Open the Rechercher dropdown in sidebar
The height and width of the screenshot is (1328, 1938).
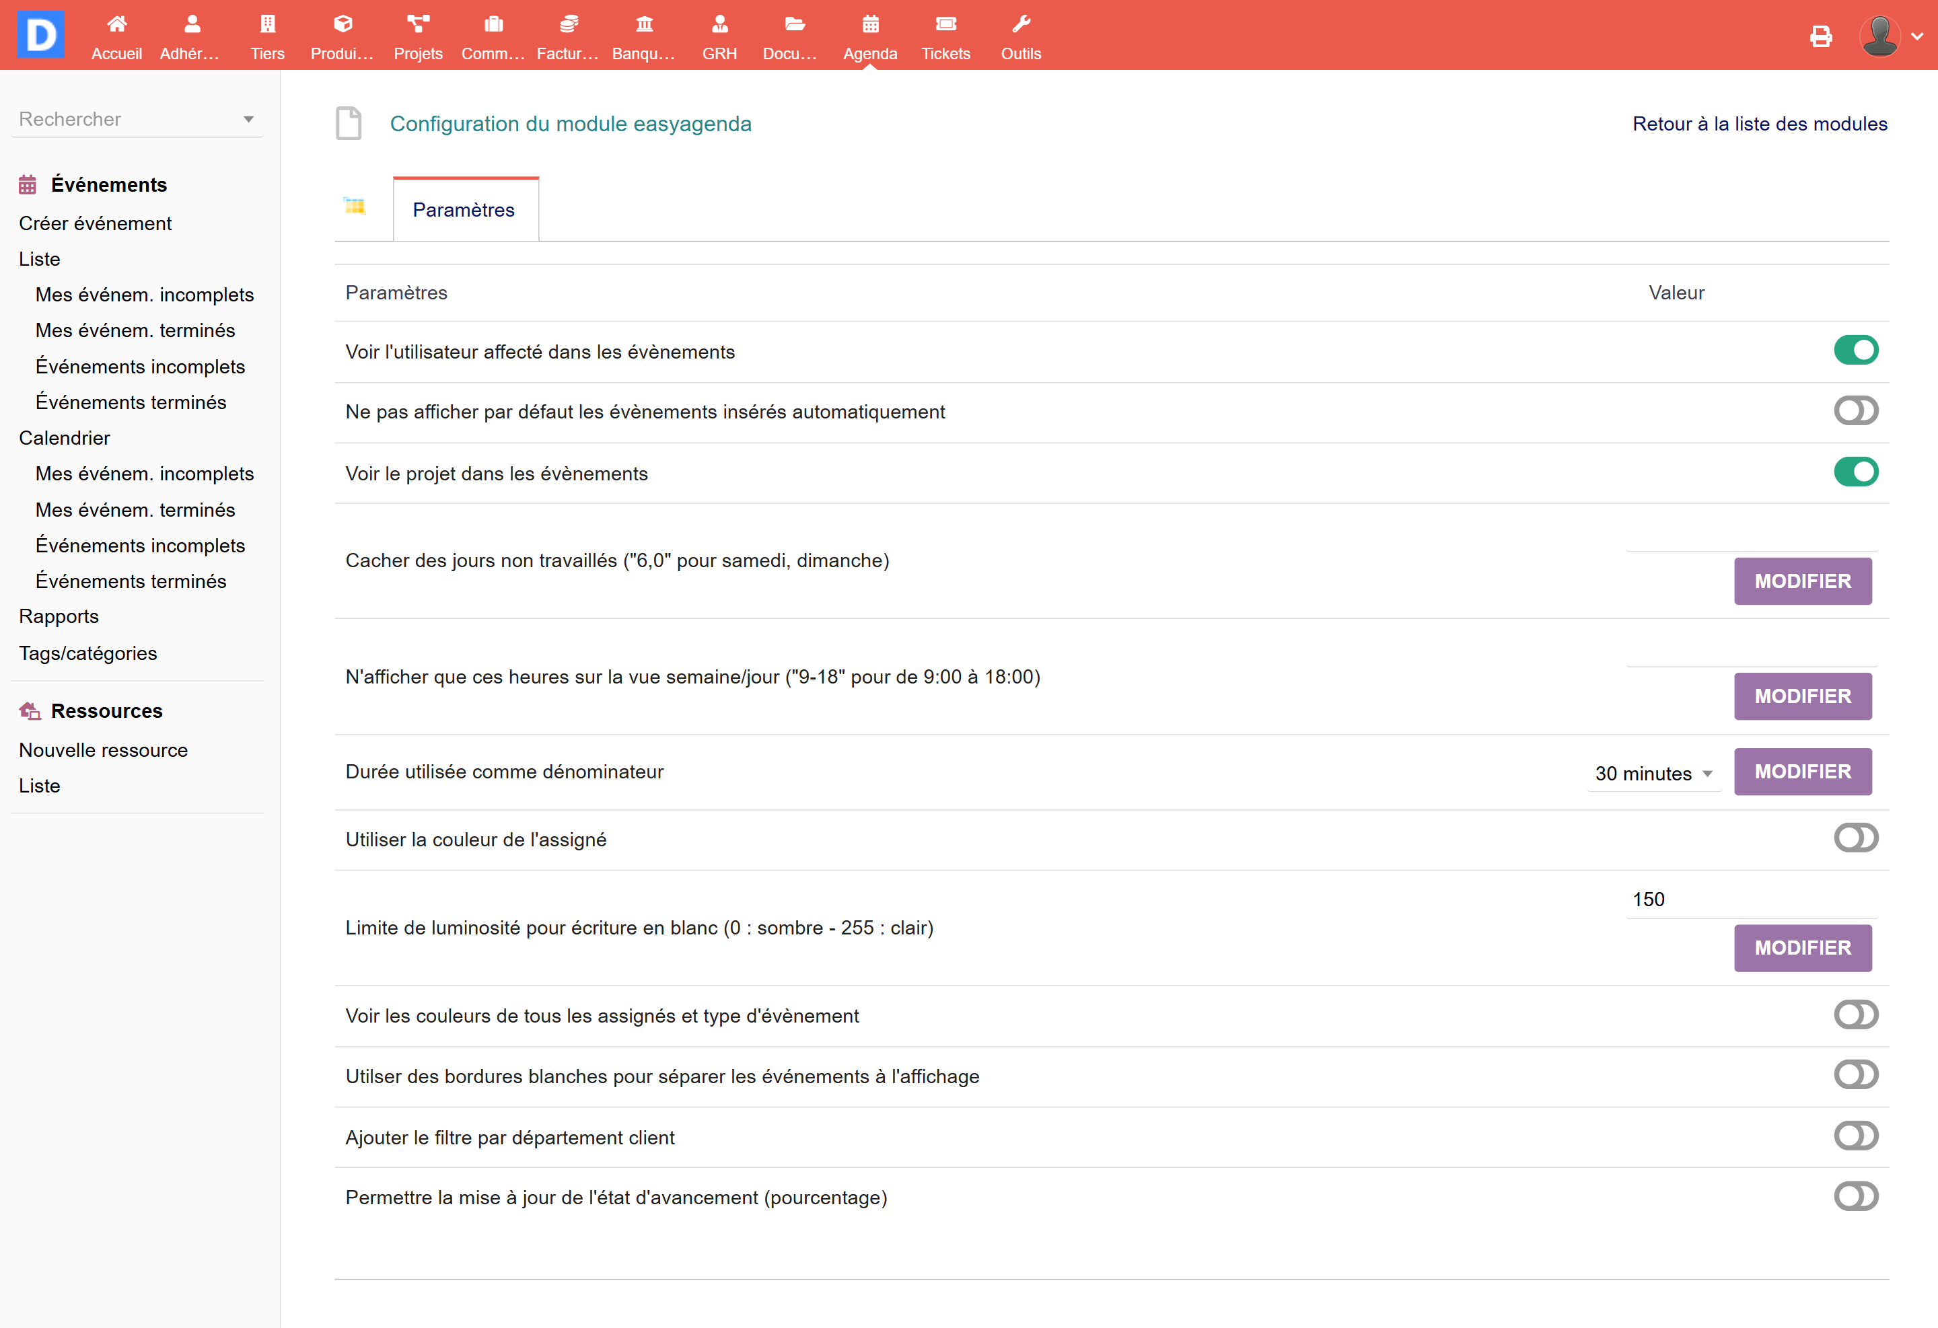tap(137, 119)
